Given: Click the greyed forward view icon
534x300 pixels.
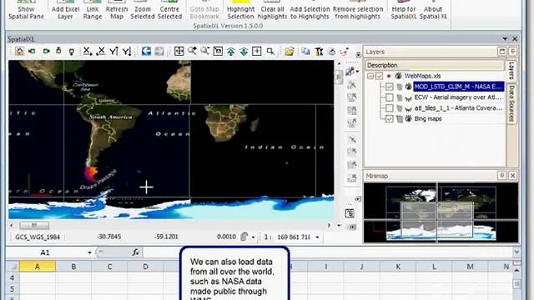Looking at the screenshot, I should [159, 52].
